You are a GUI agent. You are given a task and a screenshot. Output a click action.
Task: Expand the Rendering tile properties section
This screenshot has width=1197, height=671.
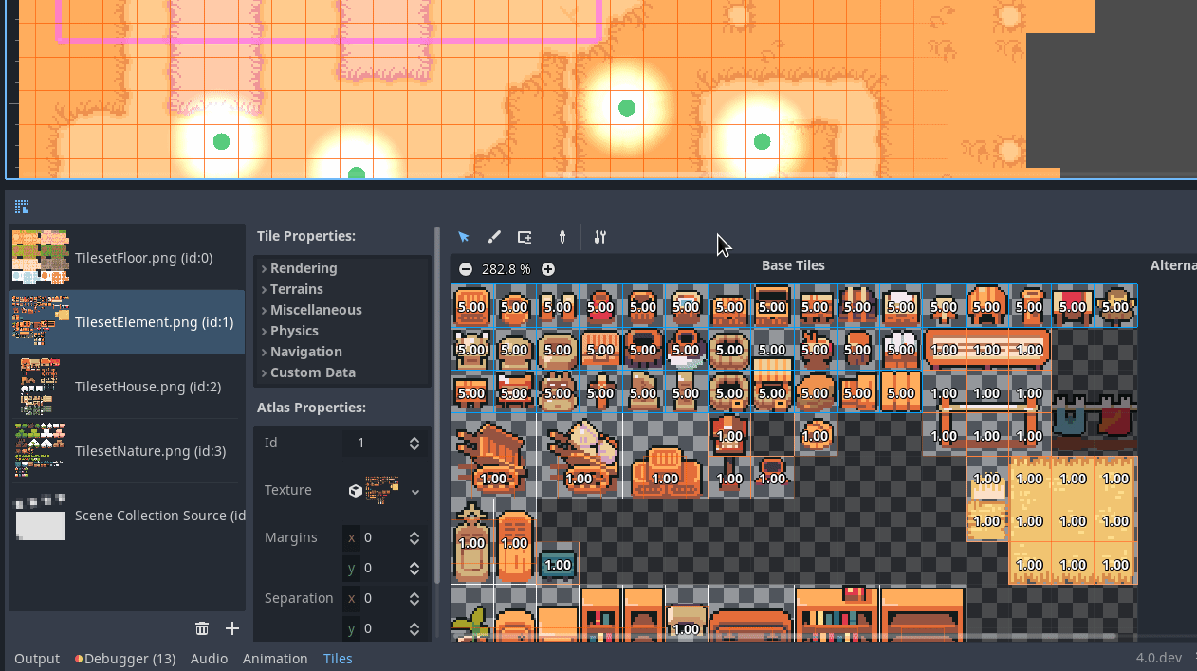341,268
